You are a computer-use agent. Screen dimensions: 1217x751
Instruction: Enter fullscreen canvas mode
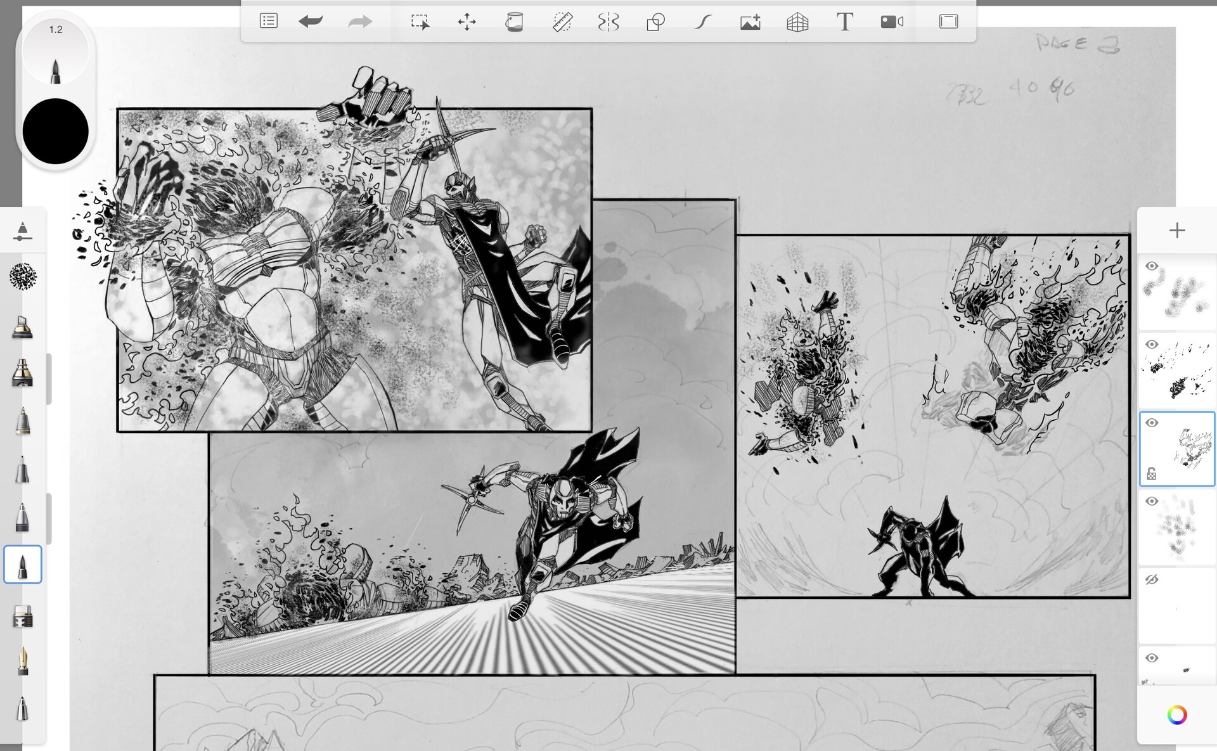tap(948, 21)
